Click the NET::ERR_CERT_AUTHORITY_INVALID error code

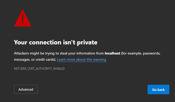point(39,69)
